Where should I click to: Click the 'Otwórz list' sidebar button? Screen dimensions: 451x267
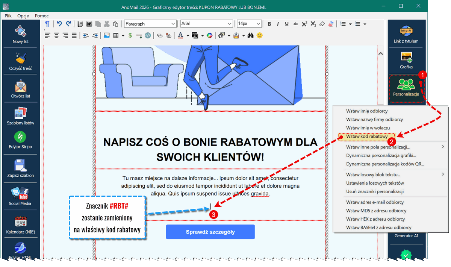(21, 88)
